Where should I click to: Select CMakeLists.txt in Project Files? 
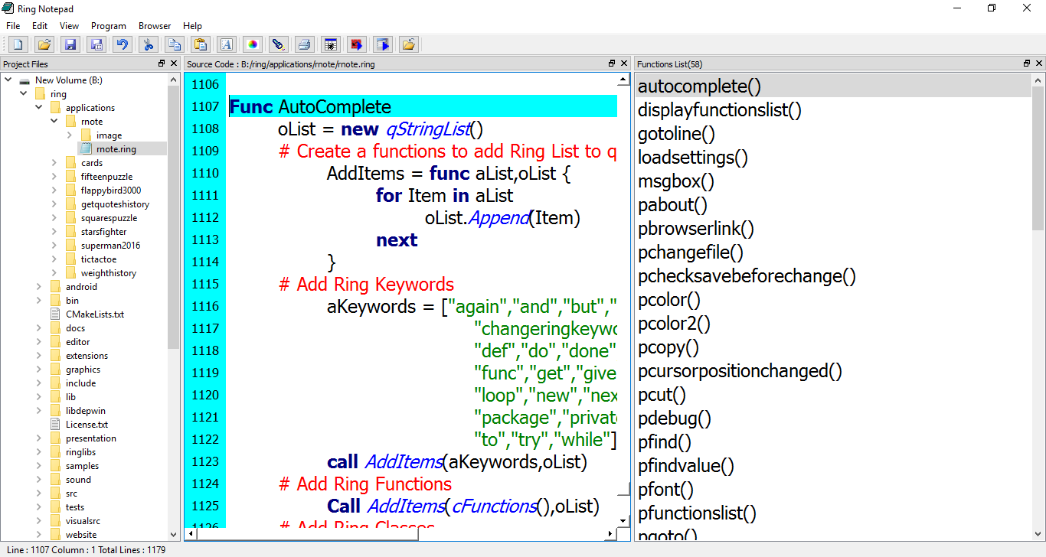(94, 314)
